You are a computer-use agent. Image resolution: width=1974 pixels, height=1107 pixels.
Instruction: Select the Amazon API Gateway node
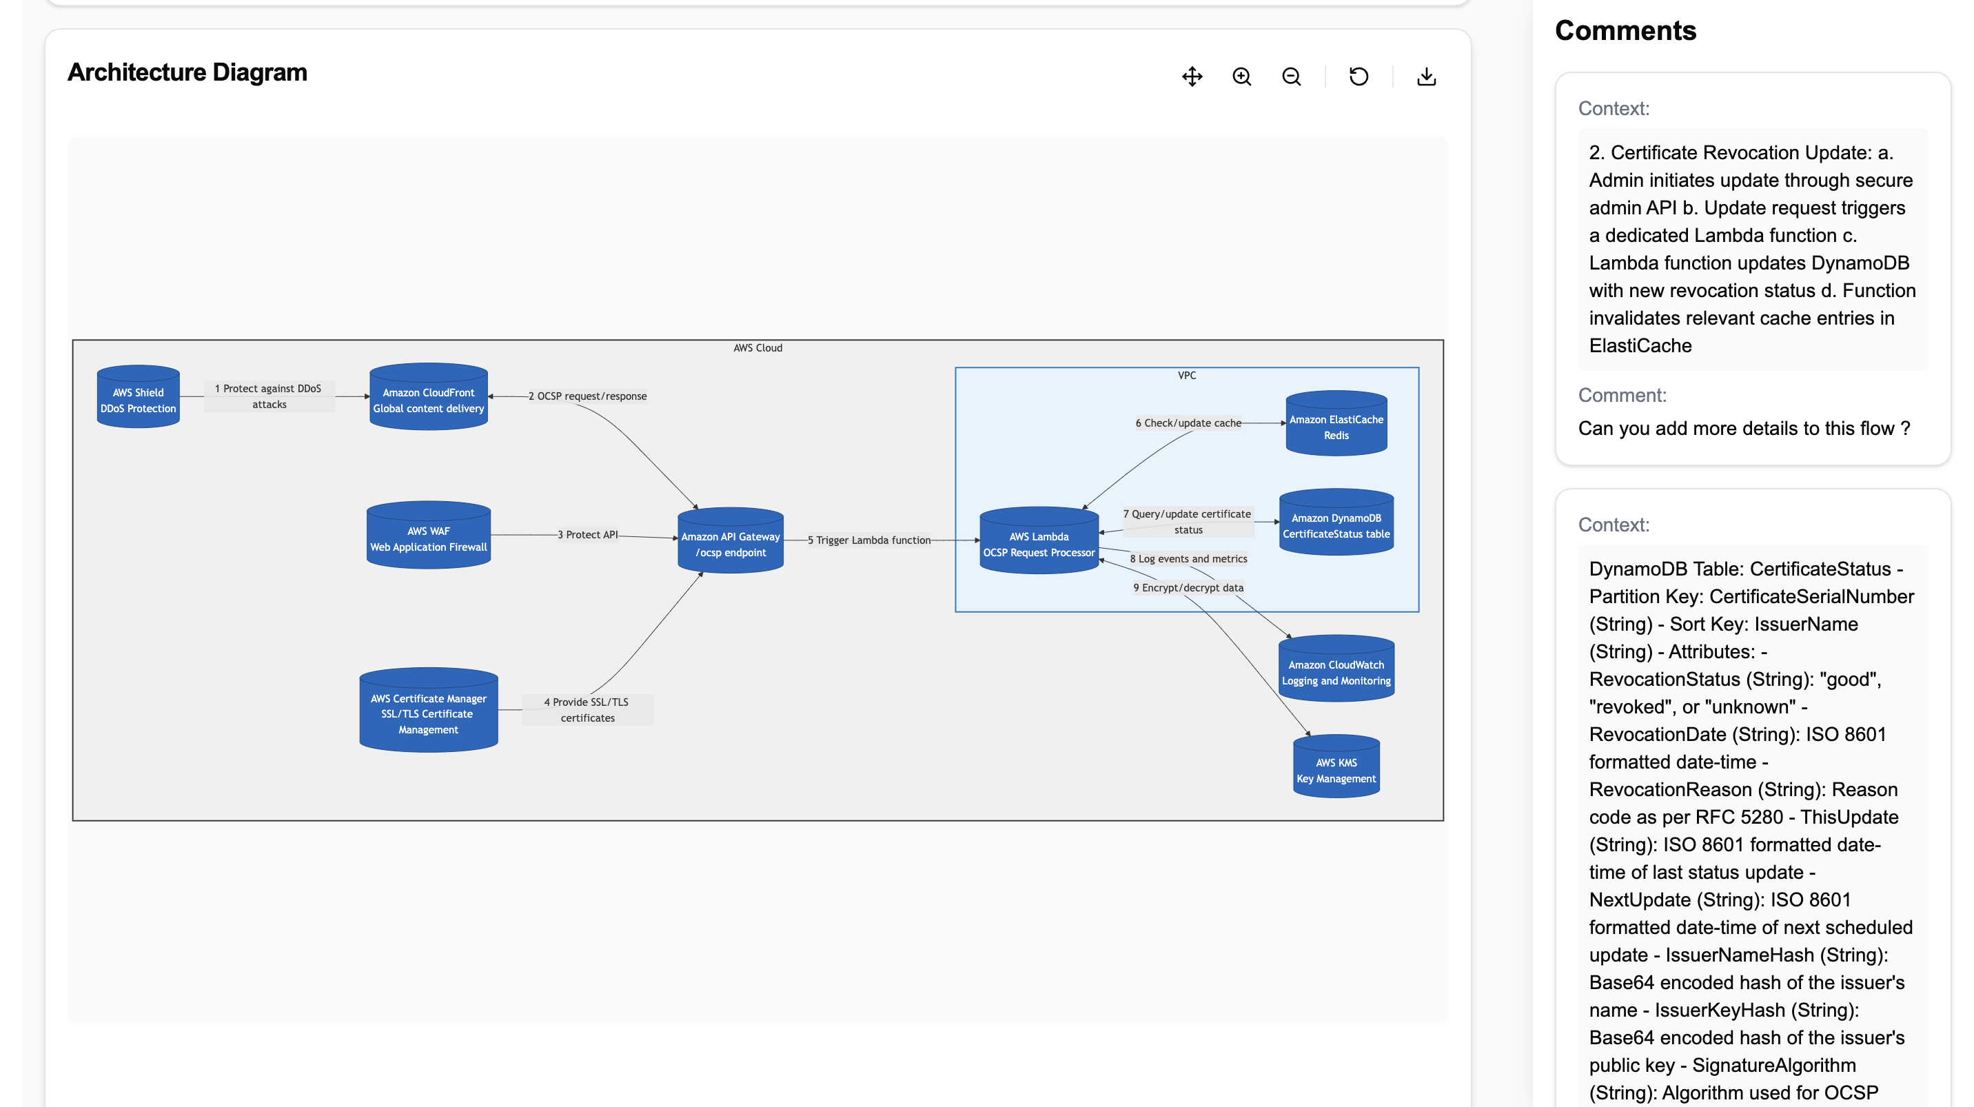(x=731, y=541)
